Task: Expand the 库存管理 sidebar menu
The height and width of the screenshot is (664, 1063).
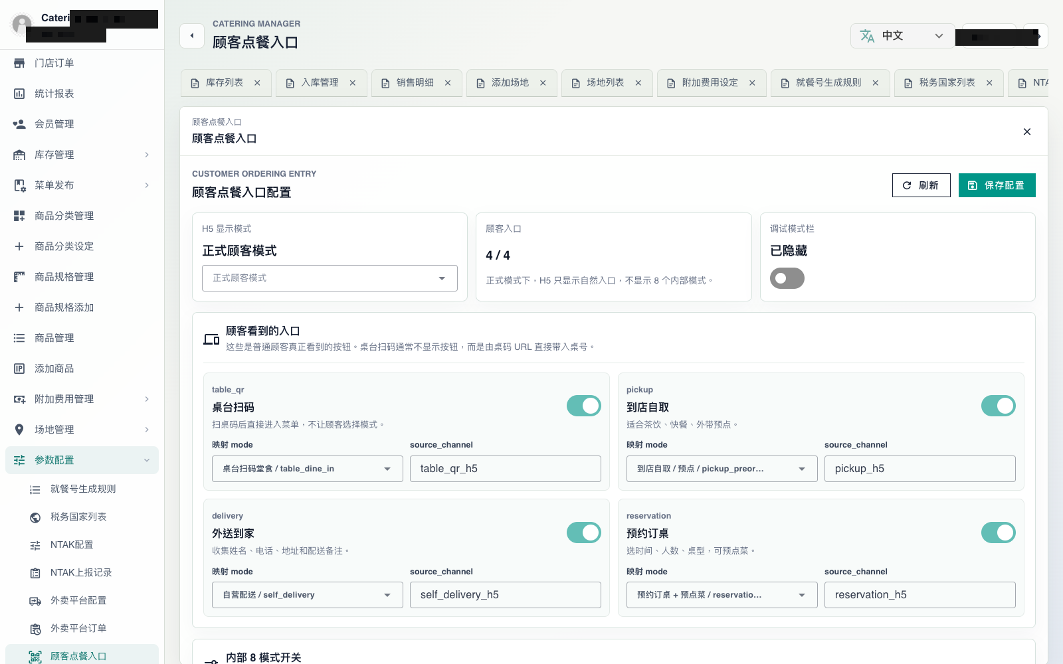Action: click(x=82, y=155)
